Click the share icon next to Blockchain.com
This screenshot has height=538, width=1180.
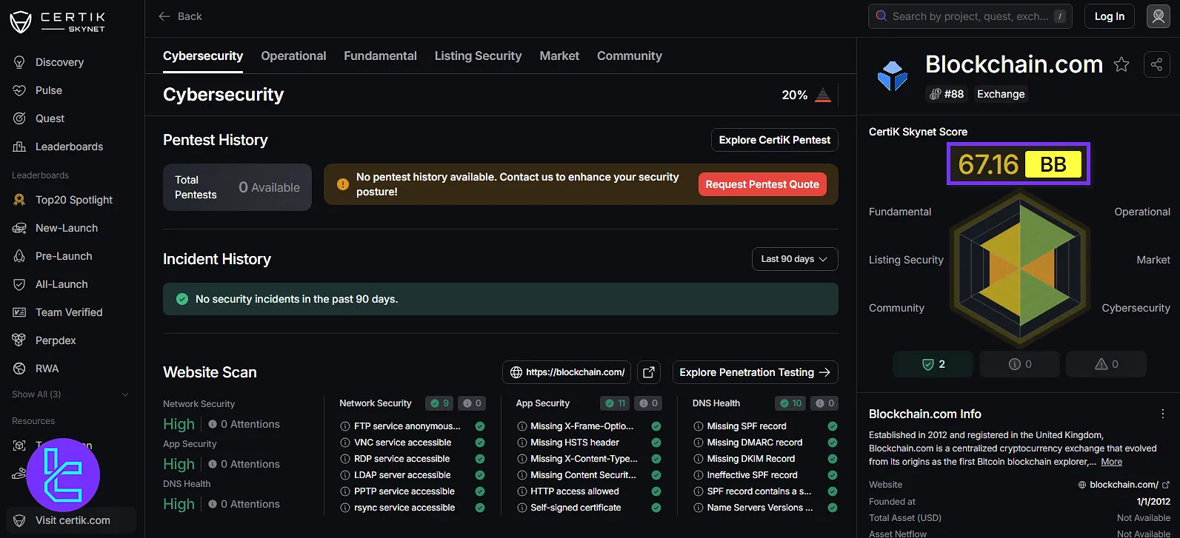tap(1156, 65)
